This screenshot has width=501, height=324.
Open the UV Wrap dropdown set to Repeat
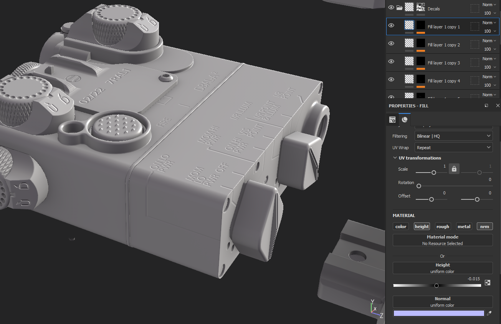pos(454,148)
